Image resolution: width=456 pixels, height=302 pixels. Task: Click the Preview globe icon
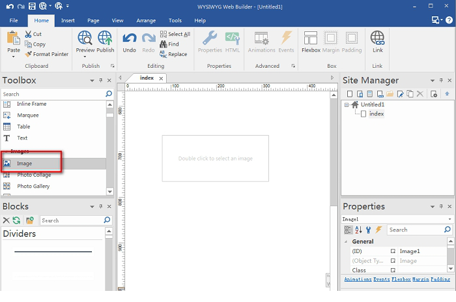click(85, 38)
